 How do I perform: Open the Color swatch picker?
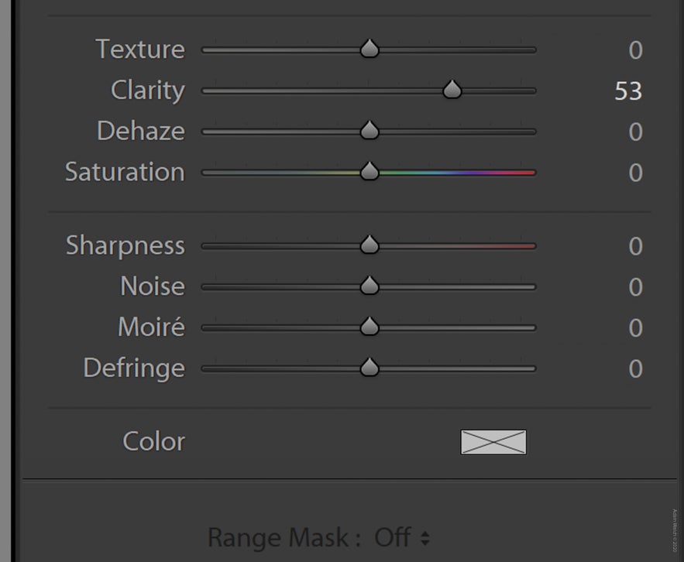click(493, 441)
